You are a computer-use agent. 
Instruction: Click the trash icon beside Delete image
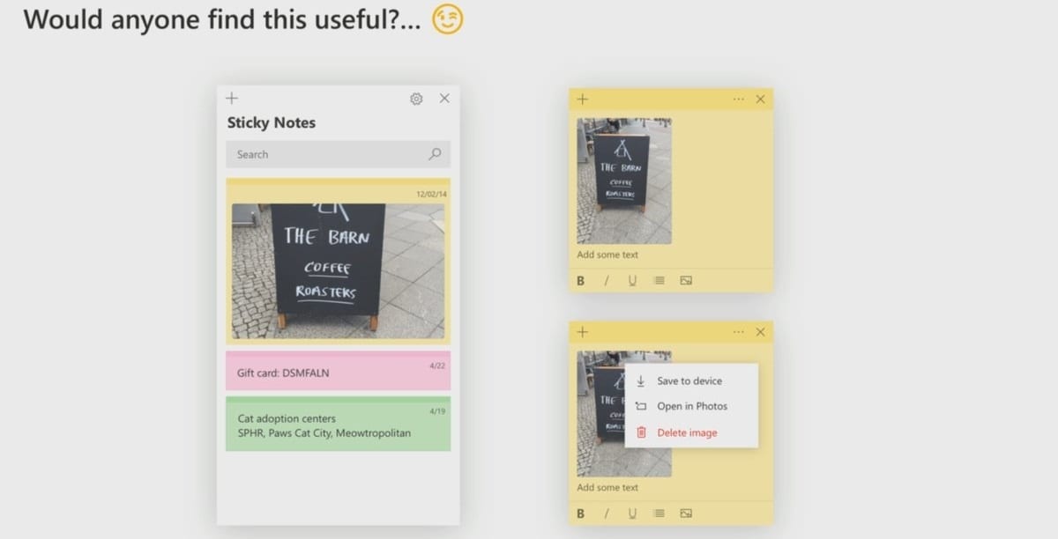[x=641, y=432]
